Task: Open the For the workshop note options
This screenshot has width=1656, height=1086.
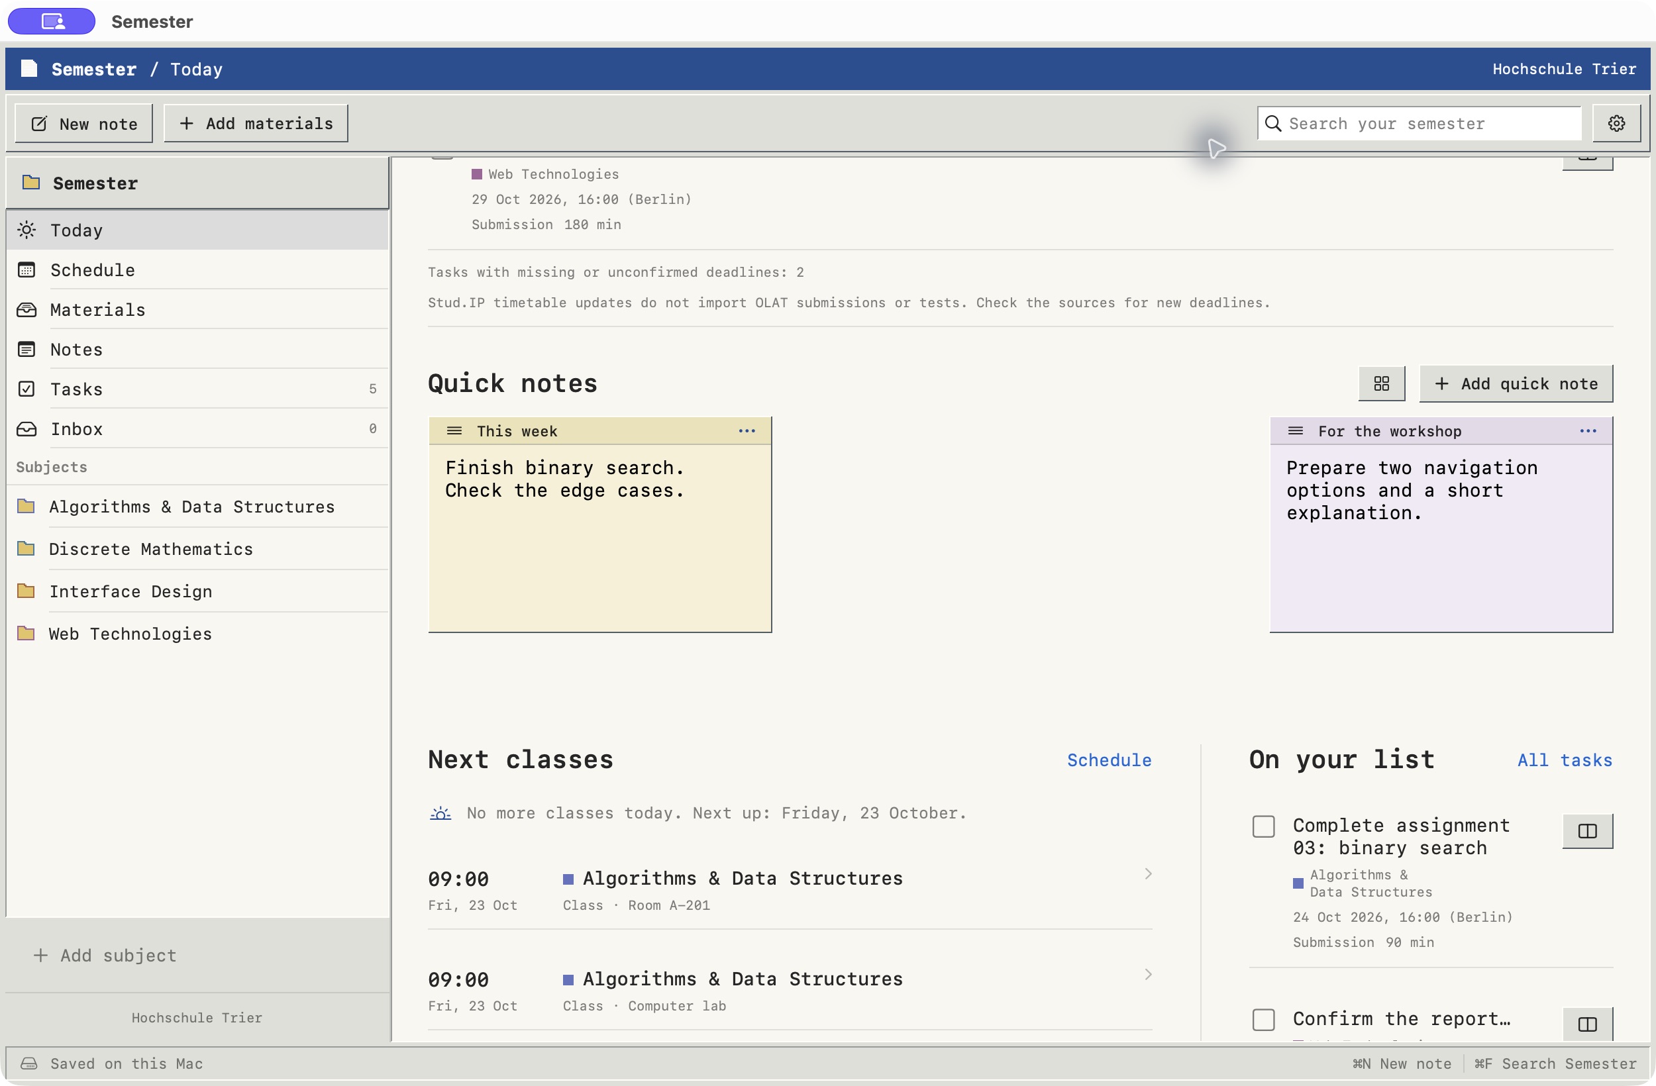Action: click(1588, 430)
